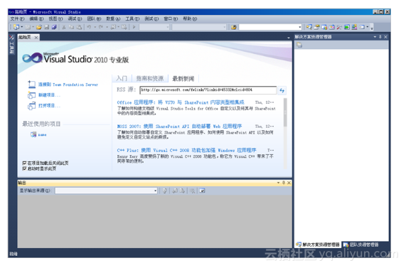The height and width of the screenshot is (268, 406).
Task: Switch to the 入门 tab
Action: coord(122,78)
